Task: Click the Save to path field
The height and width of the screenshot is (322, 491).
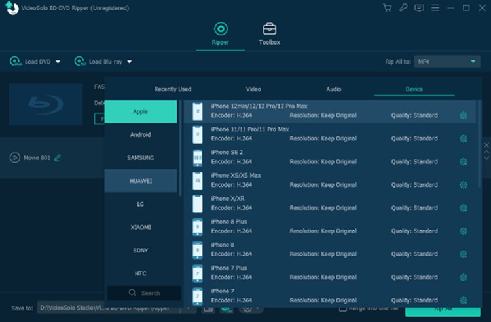Action: 108,308
